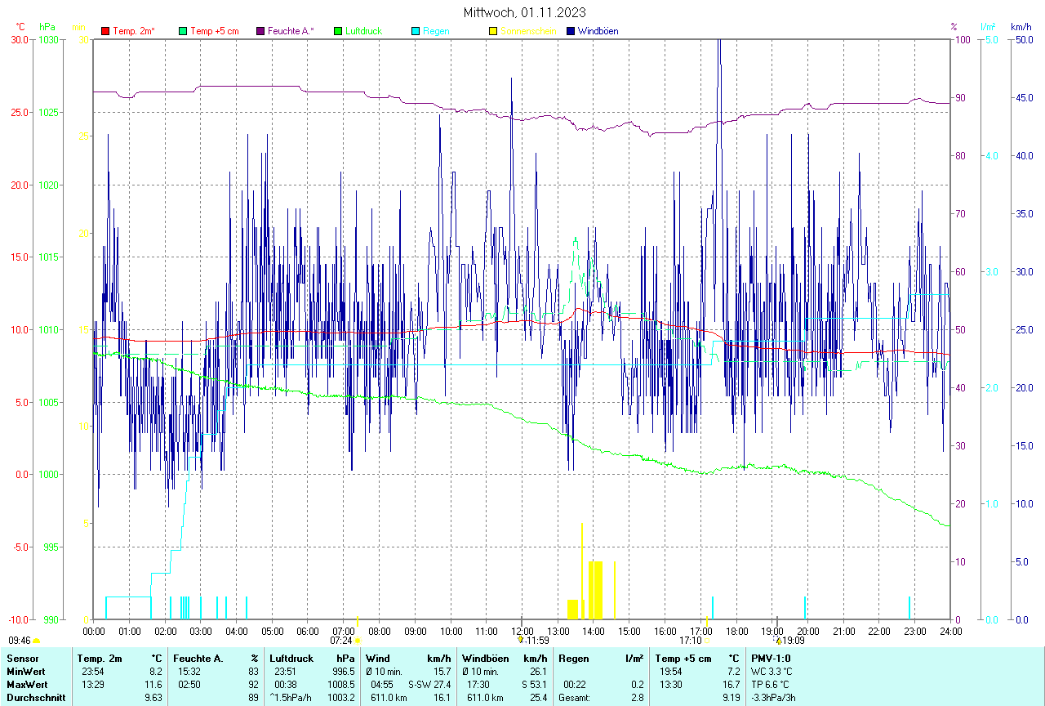
Task: Click the average temperature value 9.63
Action: pos(153,698)
